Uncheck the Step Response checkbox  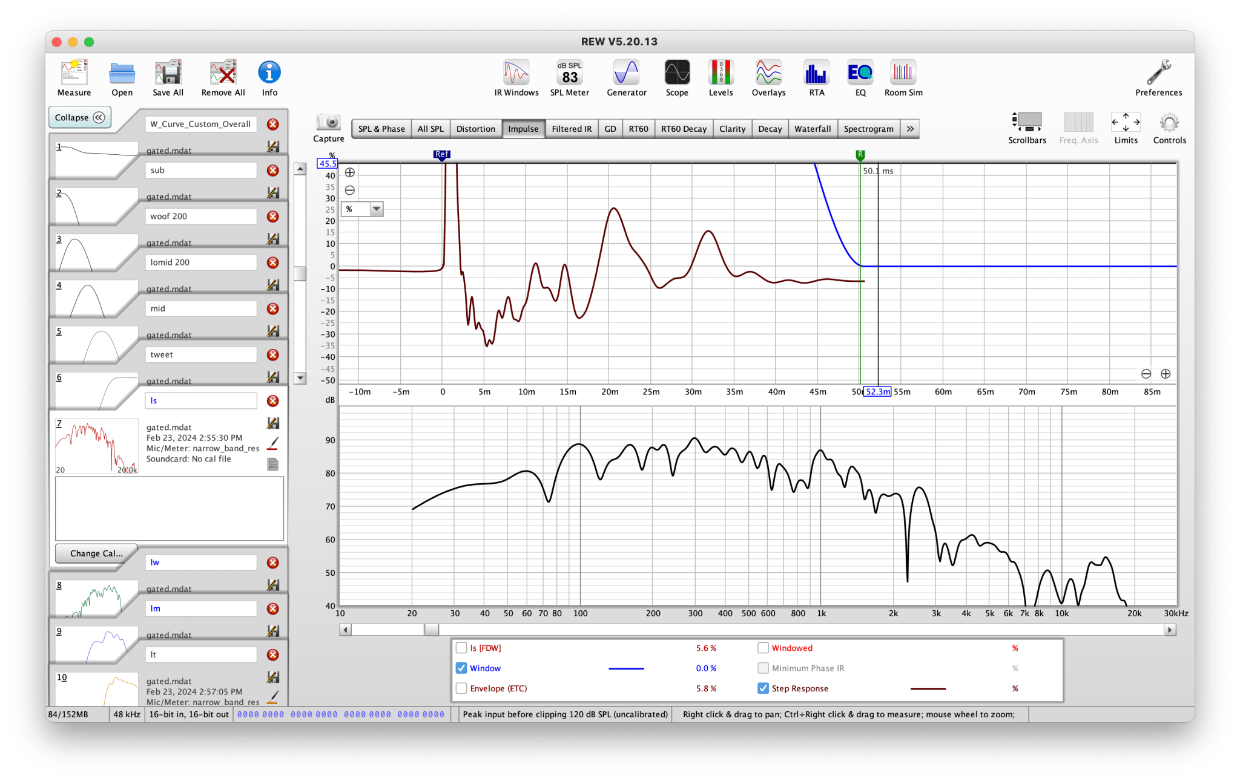point(763,688)
